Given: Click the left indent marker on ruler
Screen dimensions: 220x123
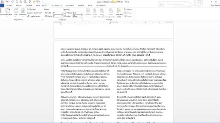Looking at the screenshot, I should (x=60, y=23).
